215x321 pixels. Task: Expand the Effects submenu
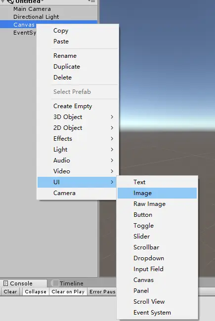(77, 139)
